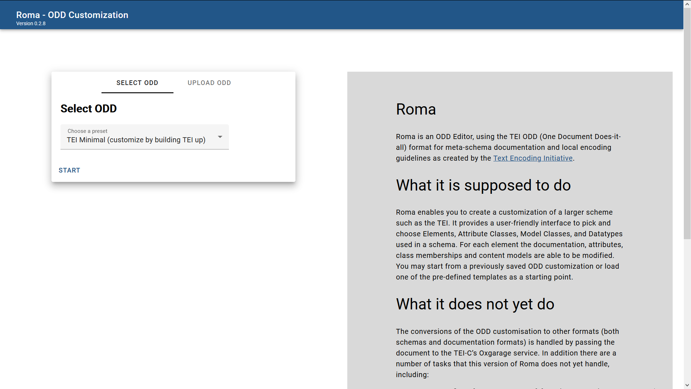Click the 'What it does not yet do' heading
Screen dimensions: 691x389
[475, 304]
